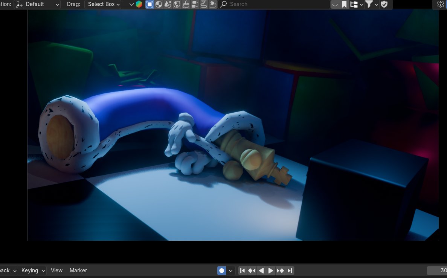Viewport: 447px width, 278px height.
Task: Click the half-shaded sphere material icon
Action: click(159, 4)
